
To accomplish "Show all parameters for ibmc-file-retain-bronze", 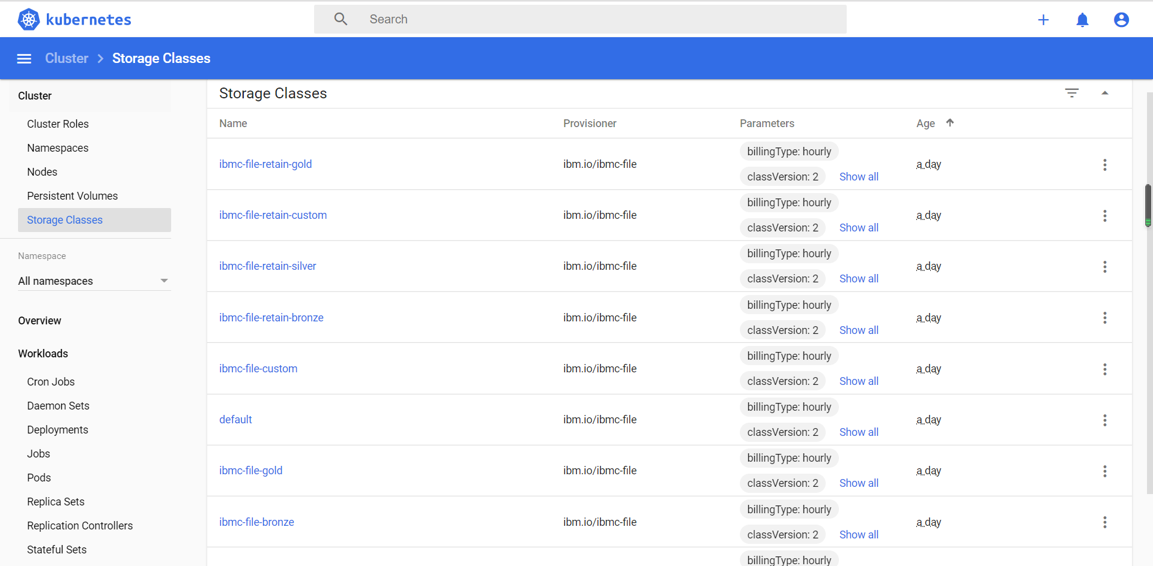I will tap(859, 330).
